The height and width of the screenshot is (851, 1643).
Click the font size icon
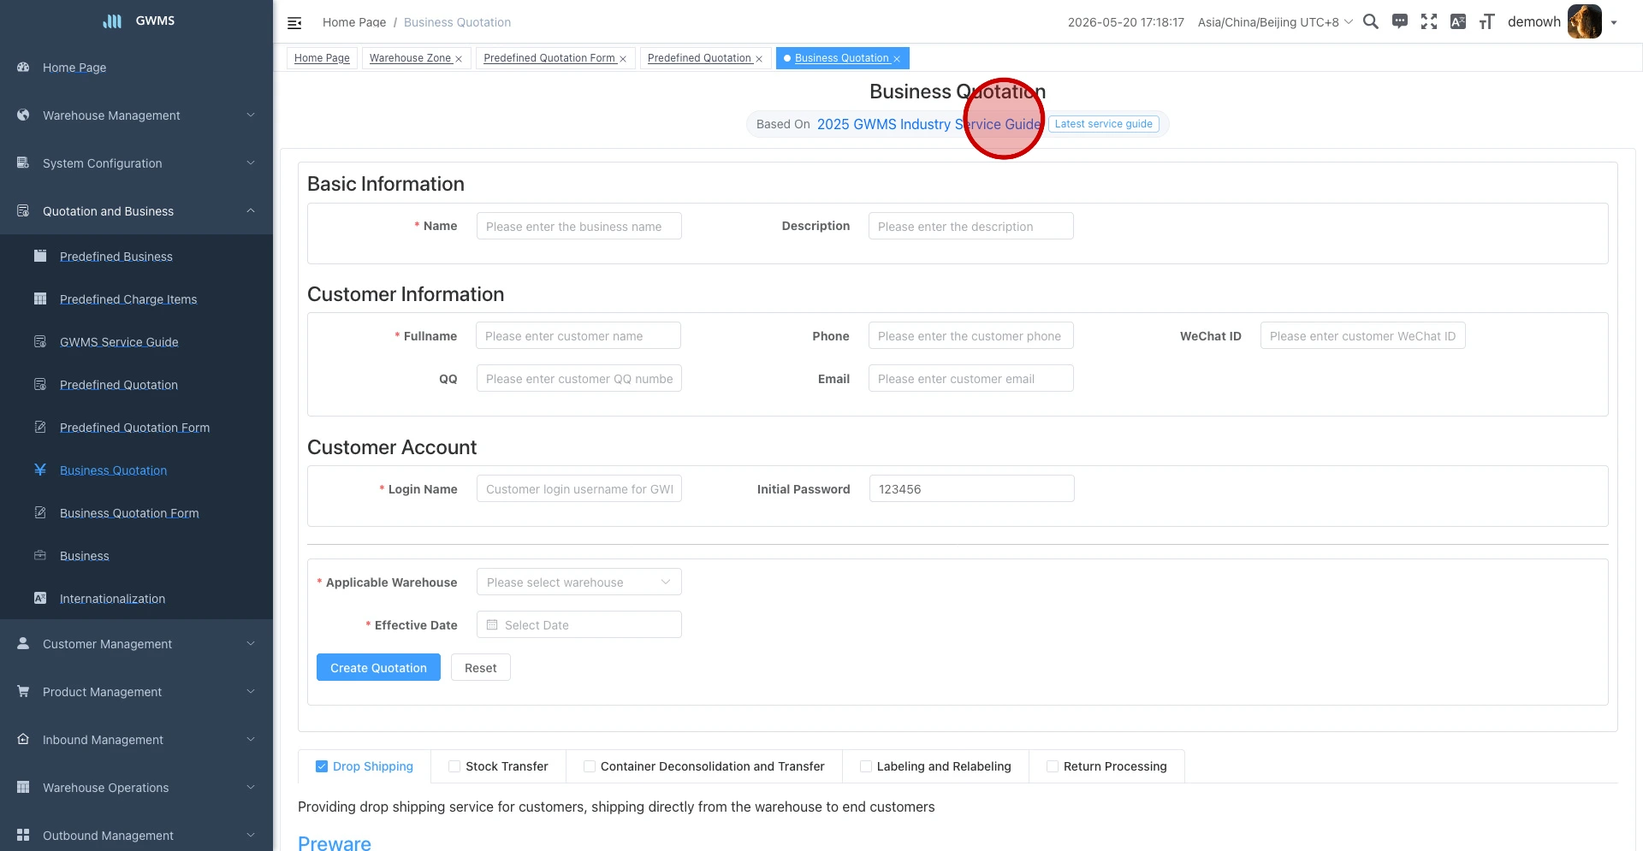tap(1487, 21)
